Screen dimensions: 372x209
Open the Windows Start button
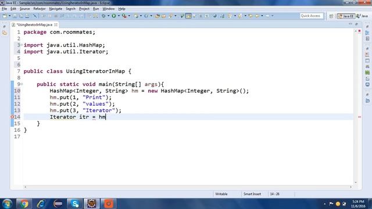tap(7, 204)
